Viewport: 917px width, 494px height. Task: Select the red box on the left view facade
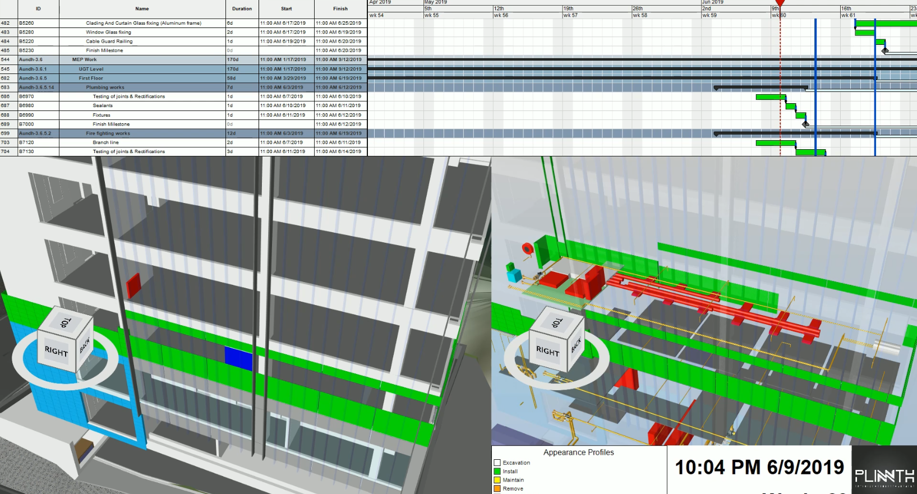[133, 286]
